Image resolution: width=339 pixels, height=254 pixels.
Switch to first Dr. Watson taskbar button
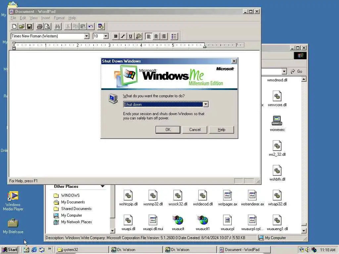(x=136, y=250)
